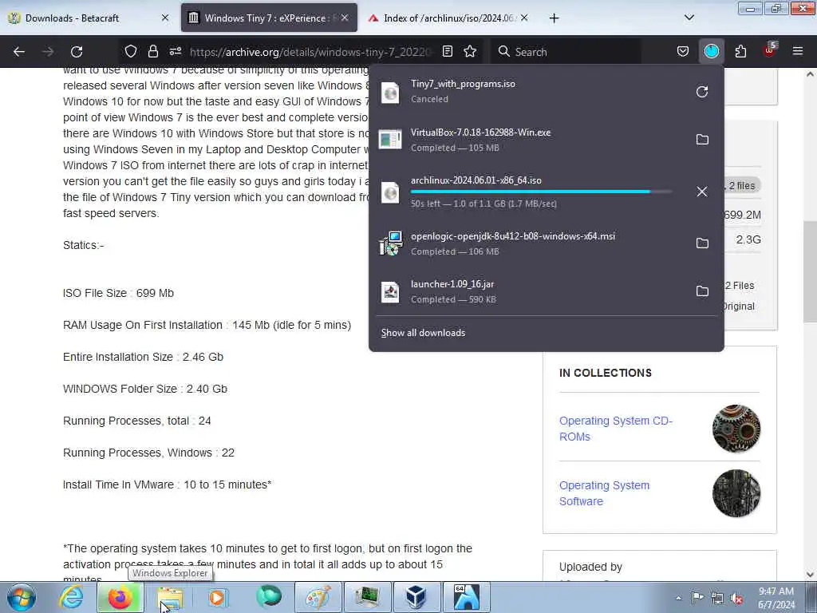This screenshot has width=817, height=613.
Task: Open Action Center flag tray icon
Action: coord(697,598)
